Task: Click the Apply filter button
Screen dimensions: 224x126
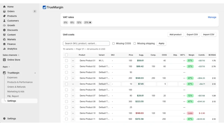Action: [162, 43]
